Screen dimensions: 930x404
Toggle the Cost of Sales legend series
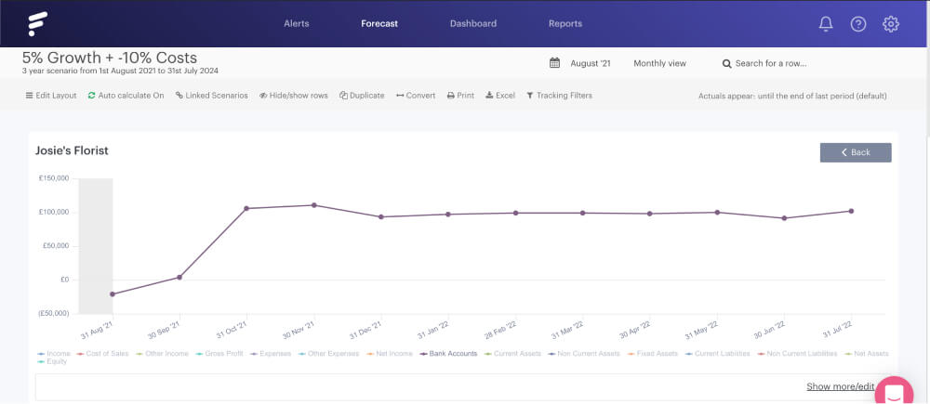pyautogui.click(x=102, y=354)
